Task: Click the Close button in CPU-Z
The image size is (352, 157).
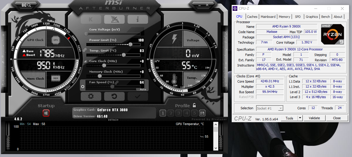Action: coord(337,118)
